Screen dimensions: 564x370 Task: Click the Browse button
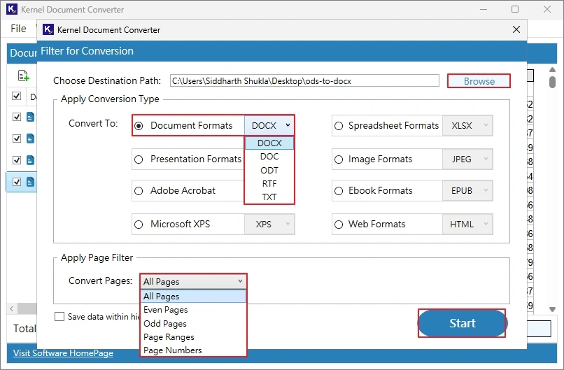pyautogui.click(x=479, y=81)
